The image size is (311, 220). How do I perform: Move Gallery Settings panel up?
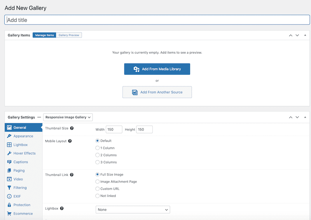click(x=290, y=117)
